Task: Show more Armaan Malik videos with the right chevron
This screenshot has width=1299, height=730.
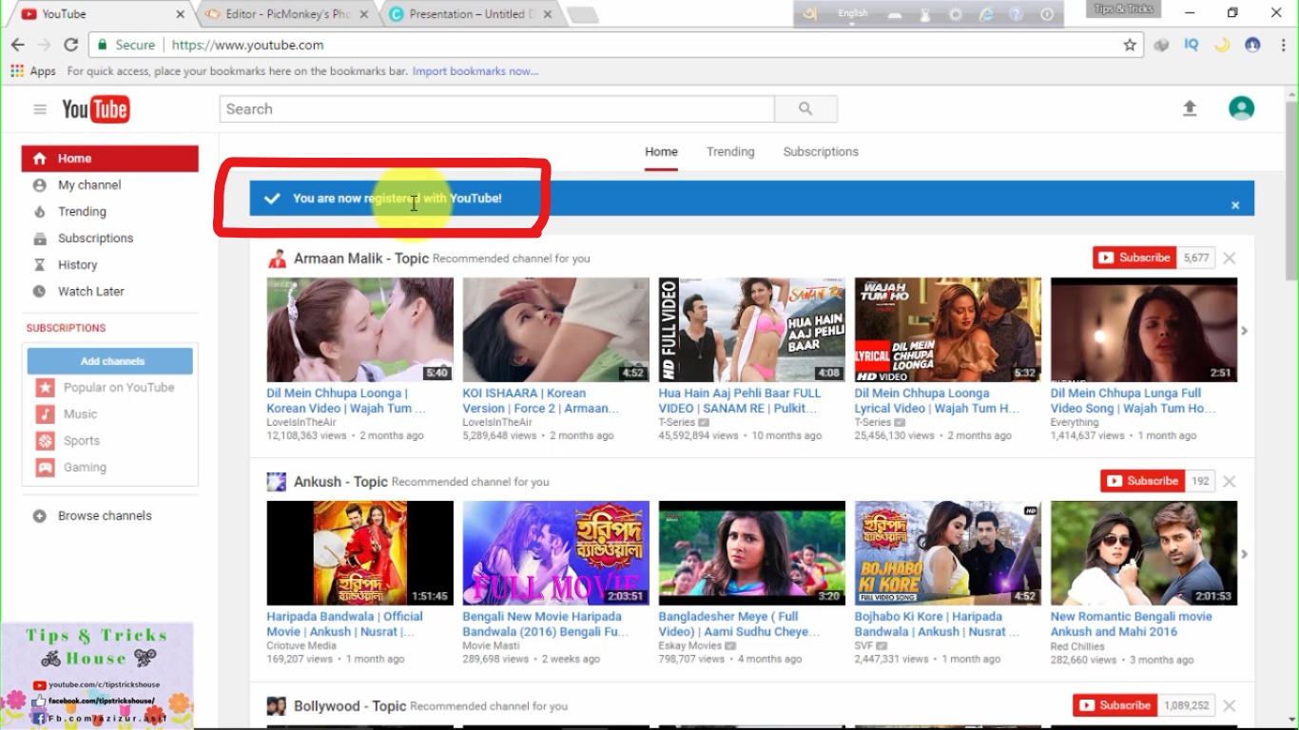Action: click(1244, 331)
